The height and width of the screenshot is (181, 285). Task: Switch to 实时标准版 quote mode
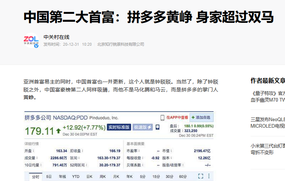point(119,127)
